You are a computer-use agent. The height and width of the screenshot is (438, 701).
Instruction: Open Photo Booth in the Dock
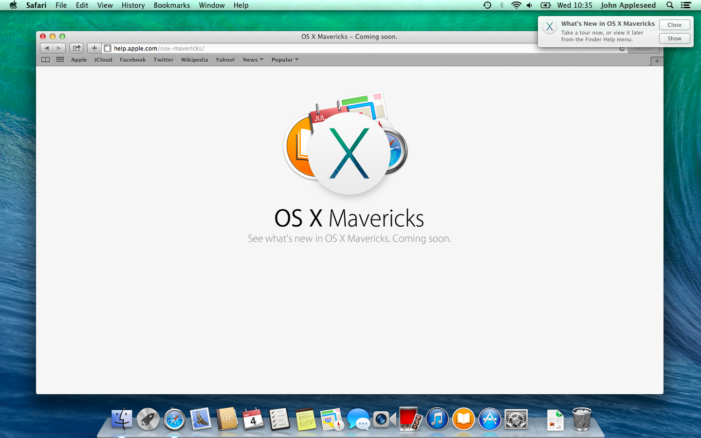tap(411, 419)
